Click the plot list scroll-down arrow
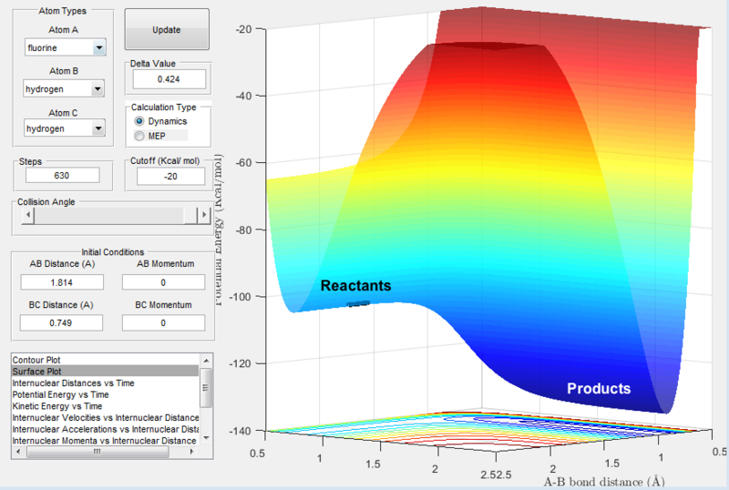The width and height of the screenshot is (729, 490). 207,438
